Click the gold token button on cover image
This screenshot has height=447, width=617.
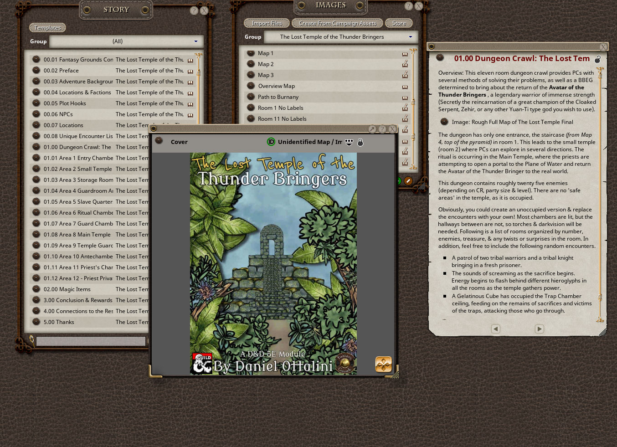383,364
